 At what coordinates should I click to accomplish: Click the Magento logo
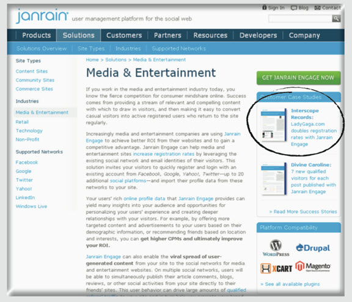pos(313,267)
